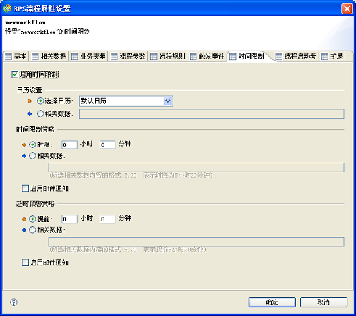Enable 启用邮件通知 under 超时预警策略
This screenshot has height=316, width=356.
coord(26,263)
